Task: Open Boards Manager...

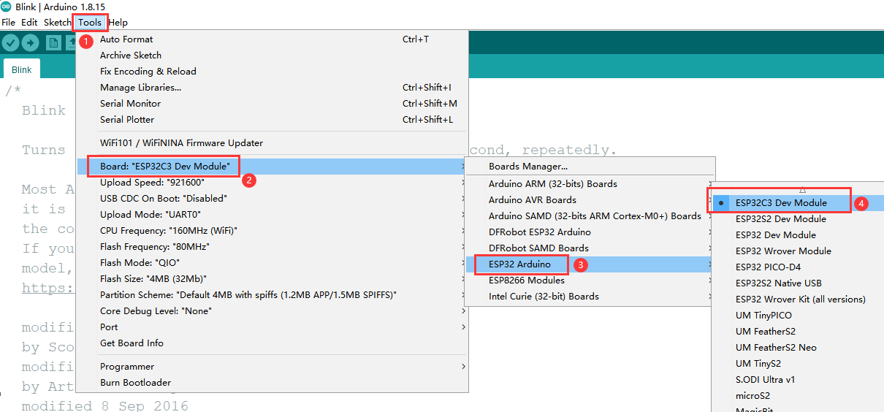Action: click(590, 167)
